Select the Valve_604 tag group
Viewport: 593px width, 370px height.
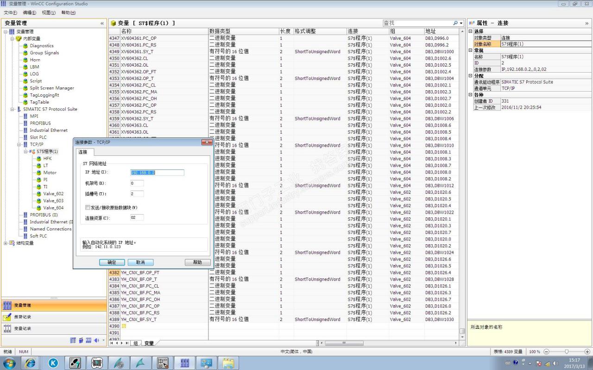53,208
